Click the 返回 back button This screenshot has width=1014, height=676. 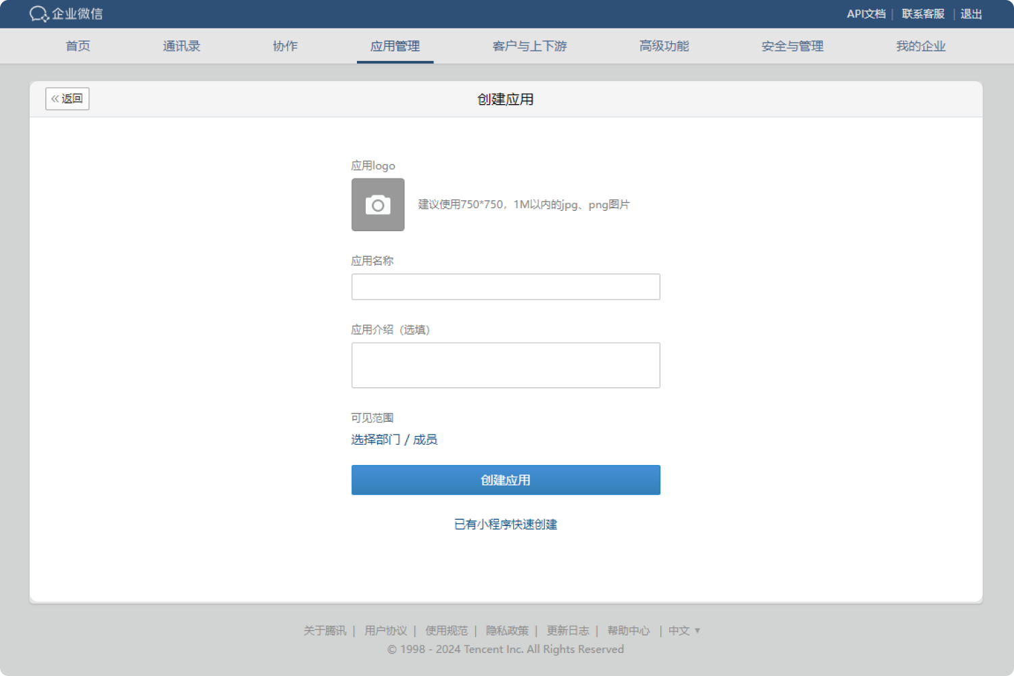(x=68, y=99)
